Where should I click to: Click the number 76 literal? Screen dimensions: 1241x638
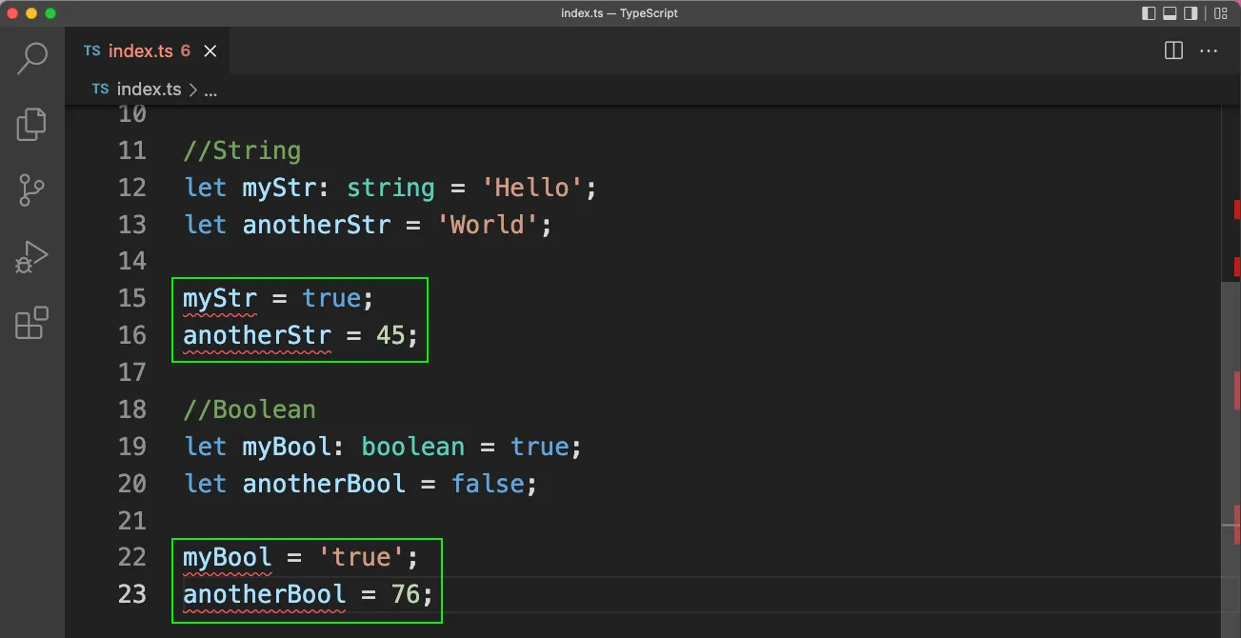(x=406, y=594)
